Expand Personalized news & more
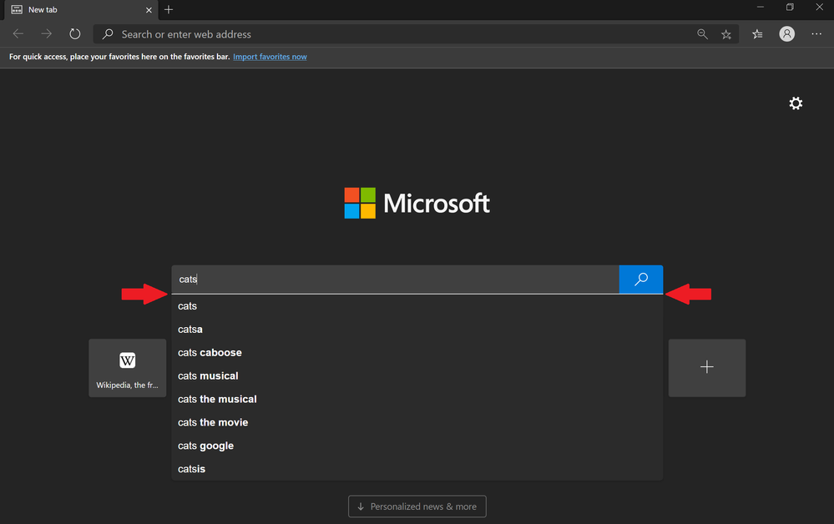This screenshot has height=524, width=834. coord(417,506)
